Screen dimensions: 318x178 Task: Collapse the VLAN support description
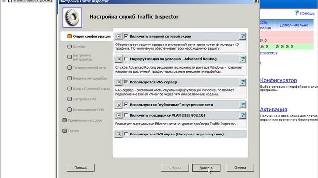(x=119, y=115)
